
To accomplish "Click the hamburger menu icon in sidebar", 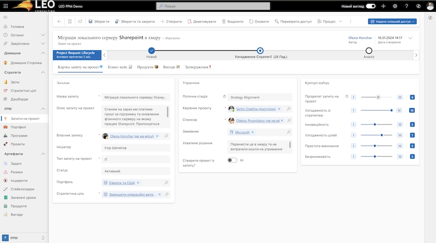I will 6,17.
